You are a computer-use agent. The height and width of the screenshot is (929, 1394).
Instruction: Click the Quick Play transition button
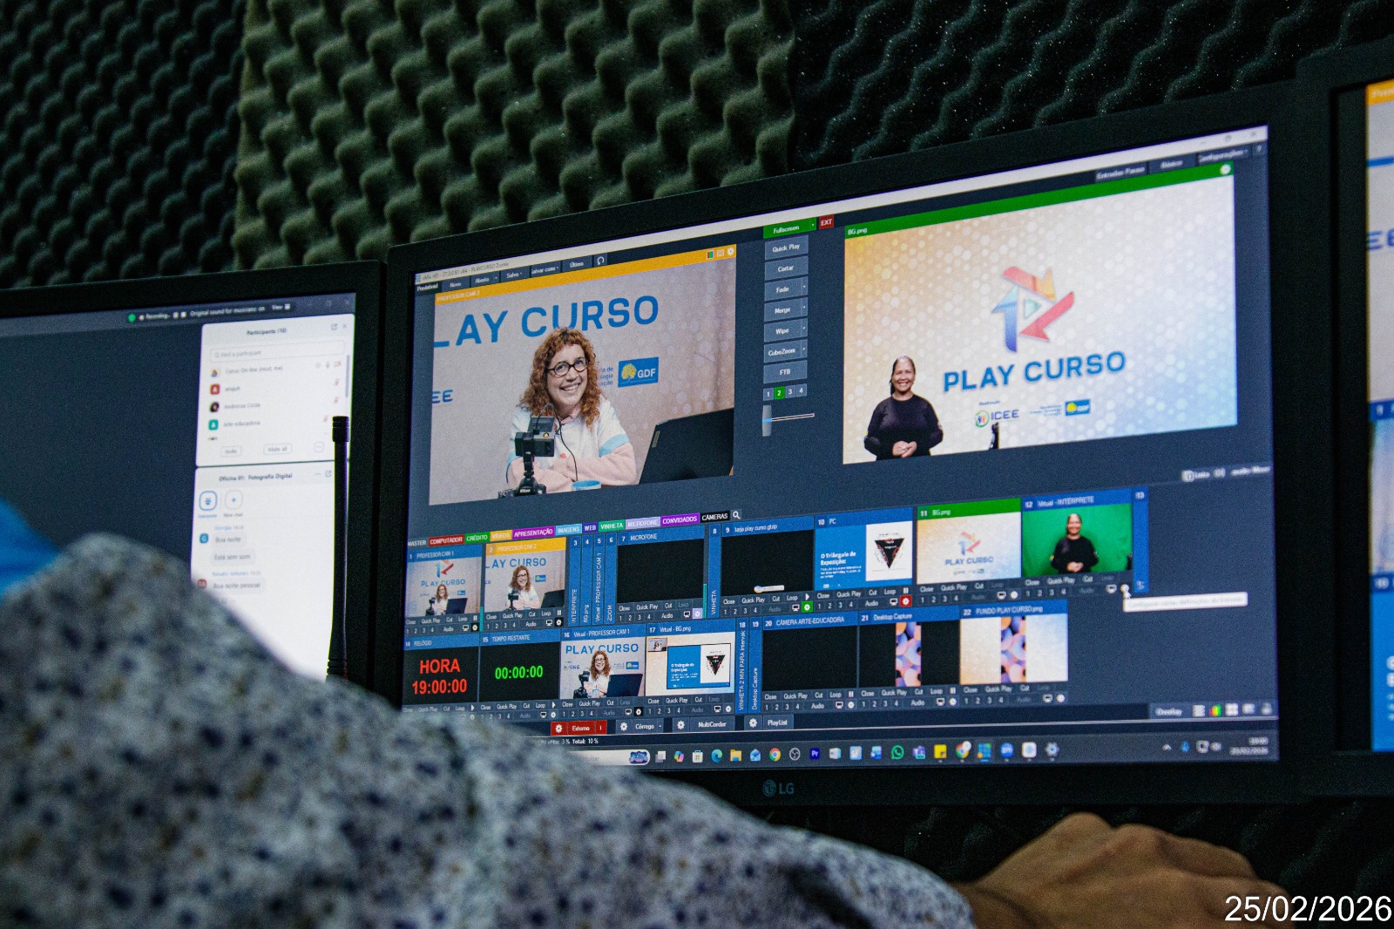point(786,248)
